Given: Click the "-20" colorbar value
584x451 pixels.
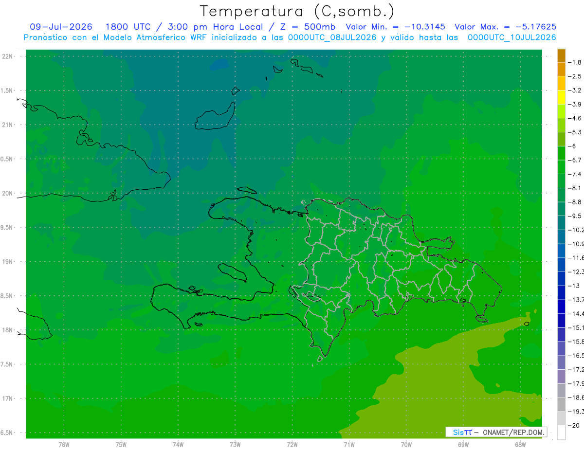Looking at the screenshot, I should (573, 426).
